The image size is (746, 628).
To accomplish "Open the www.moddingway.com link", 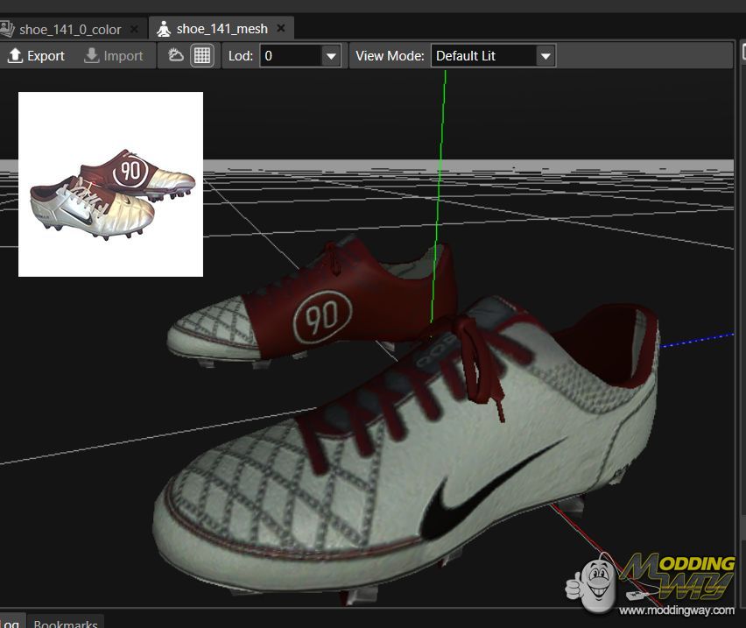I will pyautogui.click(x=676, y=610).
